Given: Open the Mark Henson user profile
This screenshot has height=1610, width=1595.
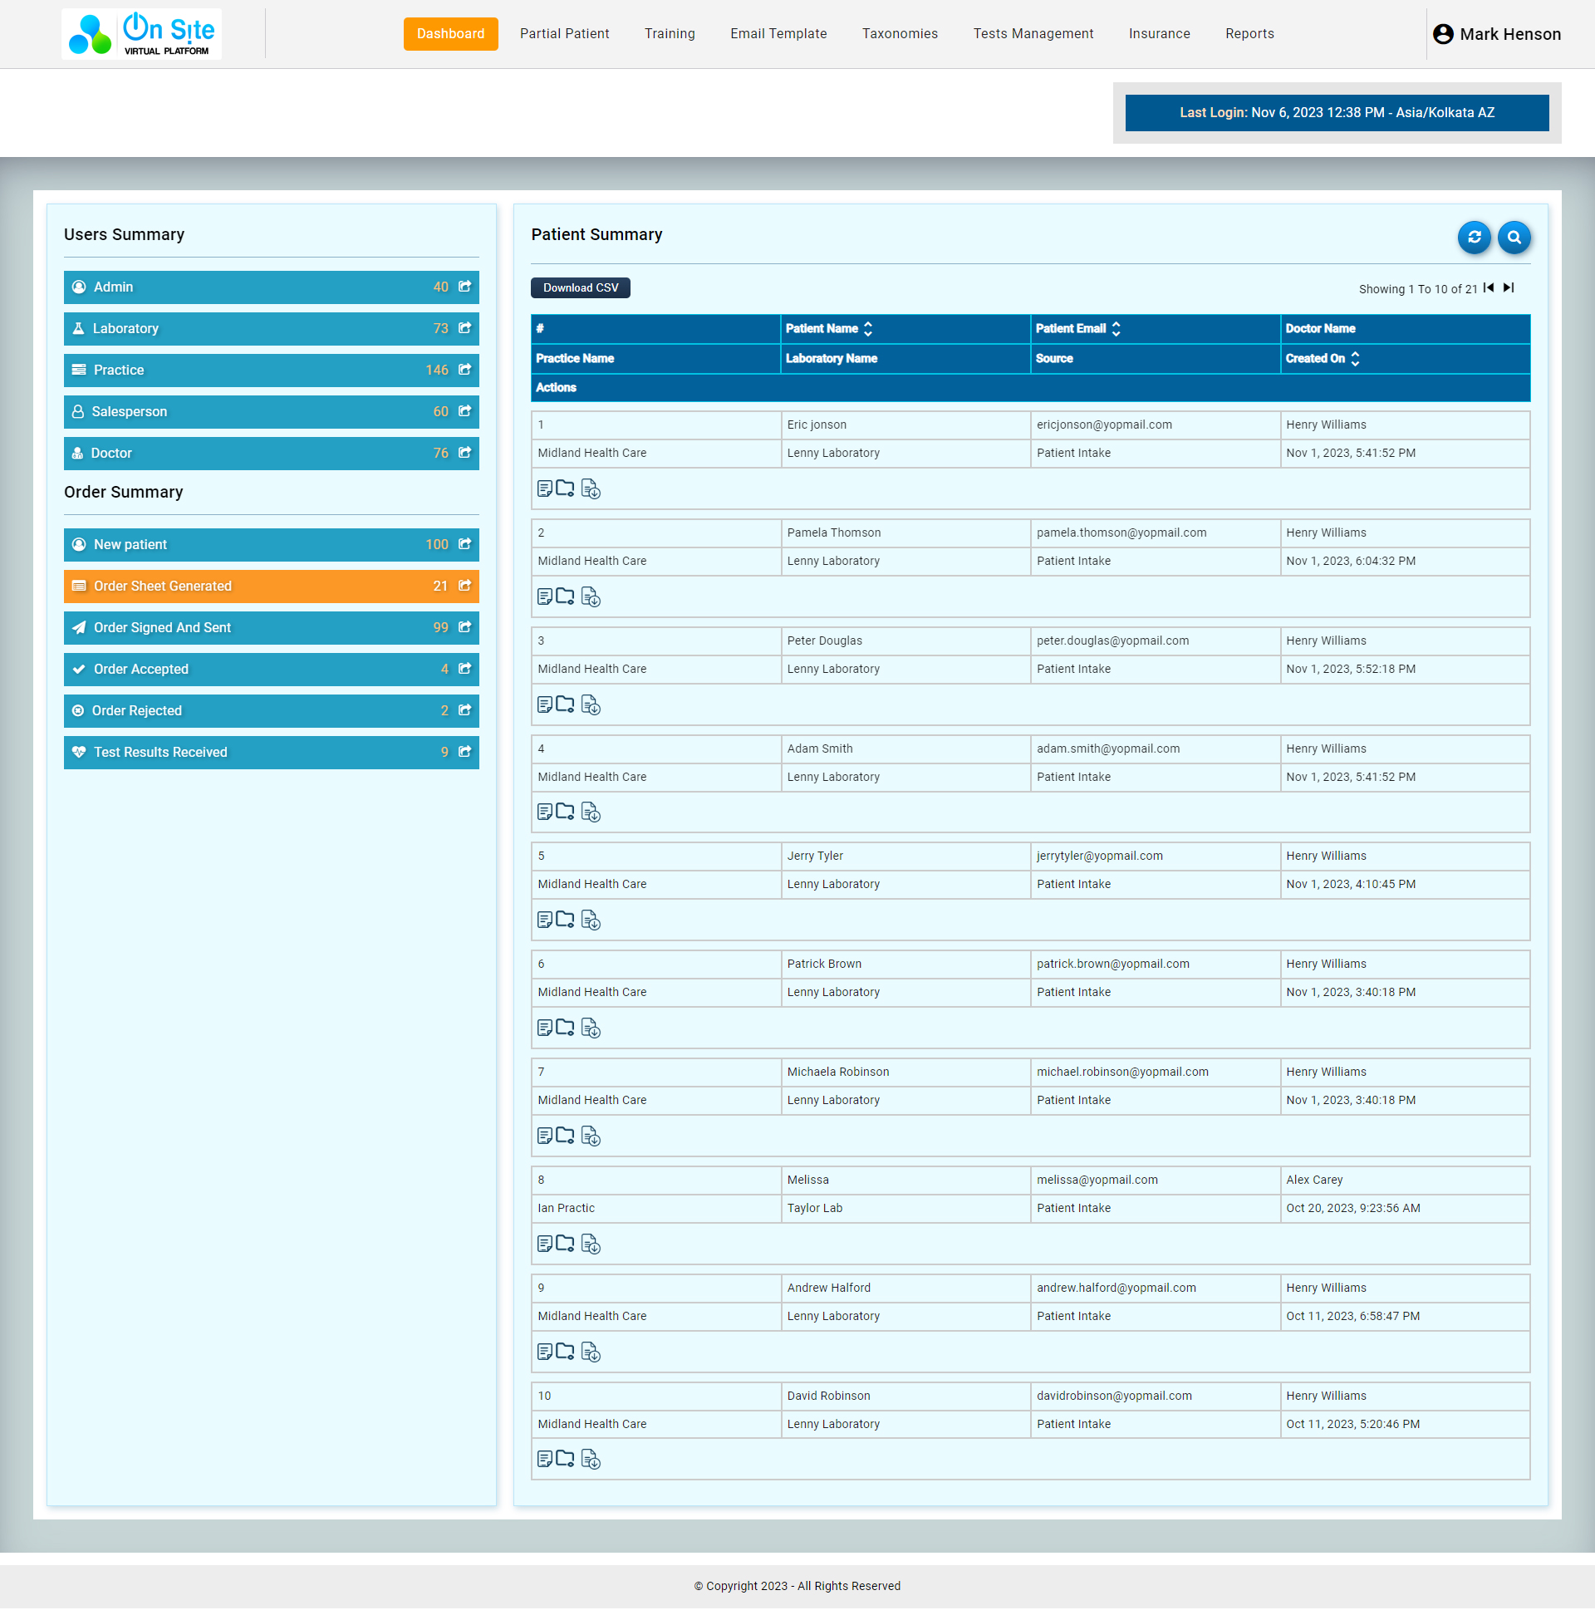Looking at the screenshot, I should click(1496, 34).
